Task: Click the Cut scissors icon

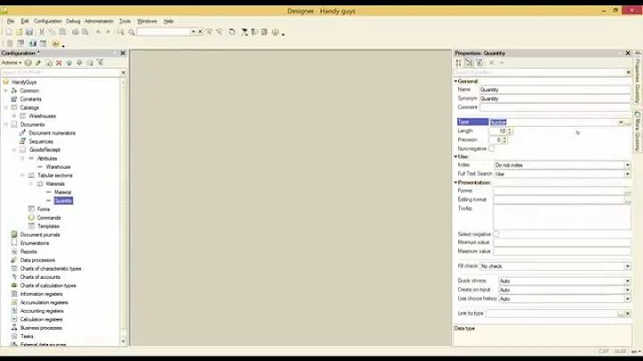Action: pyautogui.click(x=41, y=32)
